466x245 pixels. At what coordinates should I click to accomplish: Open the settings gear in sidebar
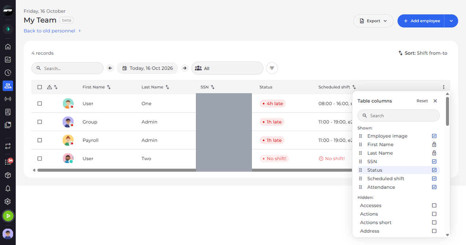[x=8, y=201]
